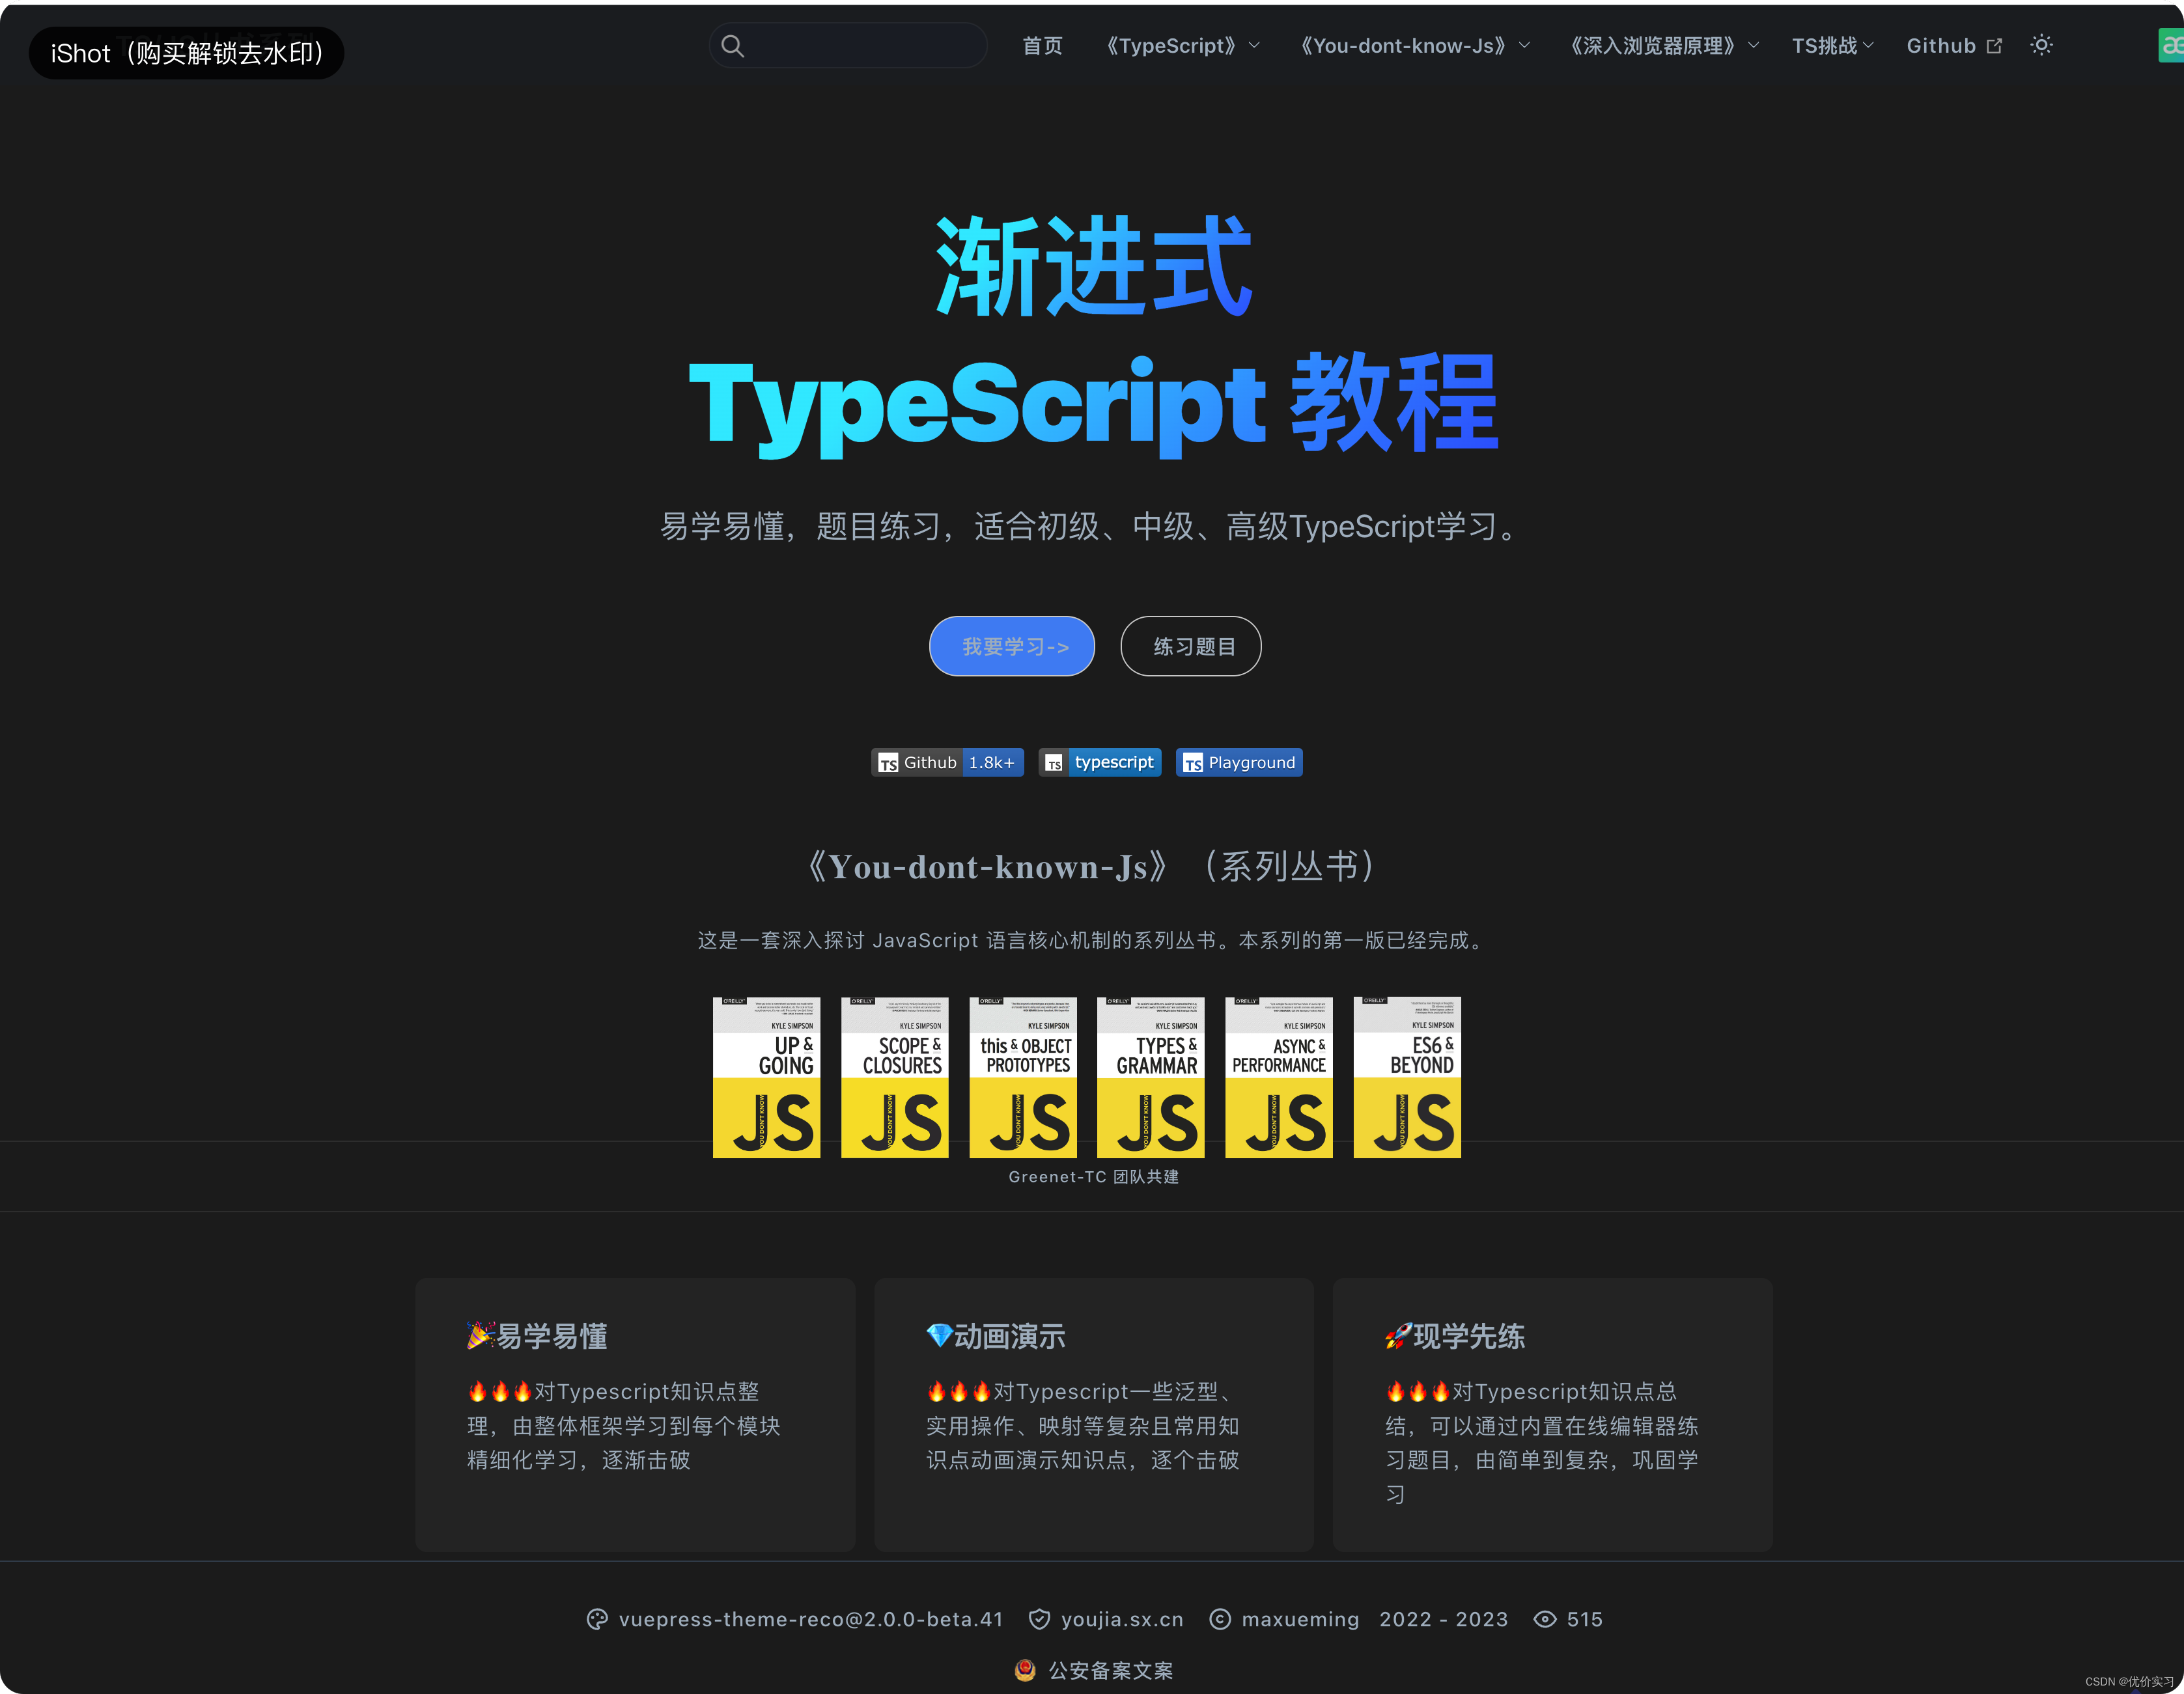Expand the 《You-dont-know-Js》 nav dropdown
Screen dimensions: 2184x1694
click(x=1413, y=46)
